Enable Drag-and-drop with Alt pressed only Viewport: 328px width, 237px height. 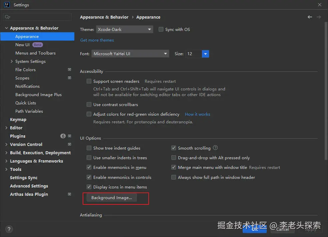[174, 158]
